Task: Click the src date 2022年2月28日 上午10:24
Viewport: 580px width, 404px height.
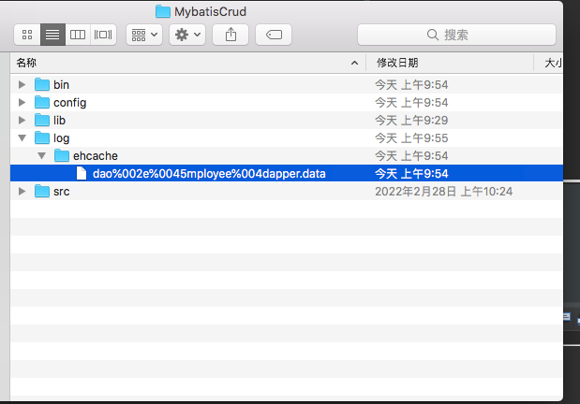Action: point(443,192)
